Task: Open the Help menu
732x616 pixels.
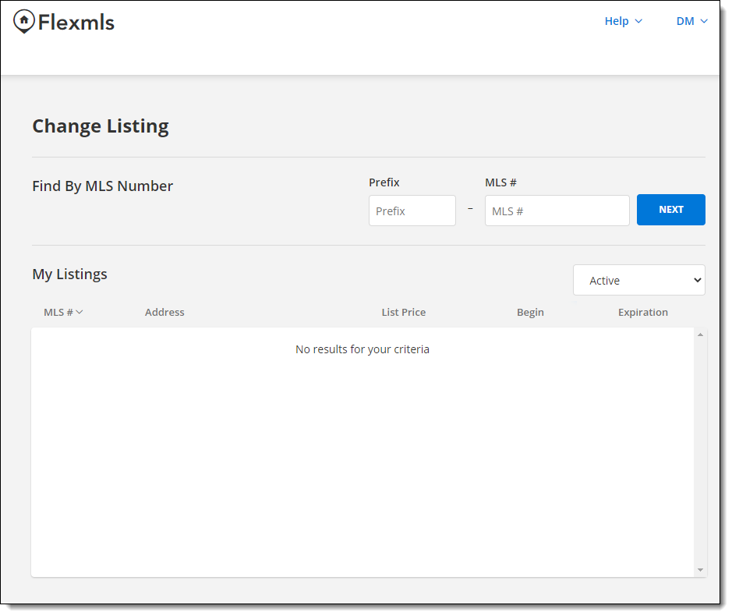Action: pyautogui.click(x=623, y=21)
